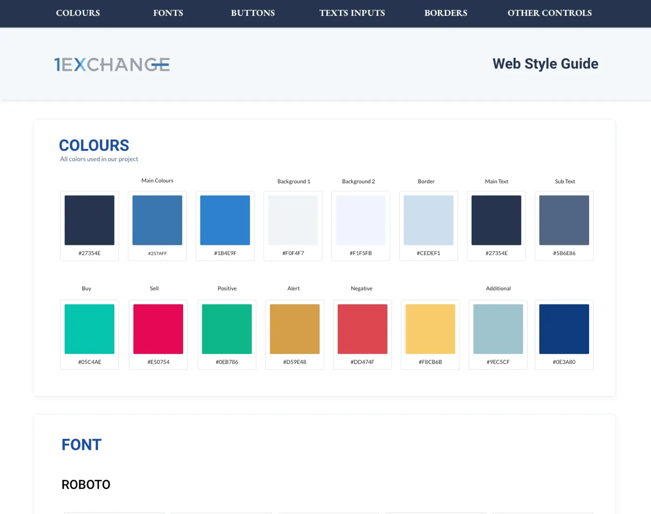Click the Main Text label
Screen dimensions: 651x514
point(497,181)
